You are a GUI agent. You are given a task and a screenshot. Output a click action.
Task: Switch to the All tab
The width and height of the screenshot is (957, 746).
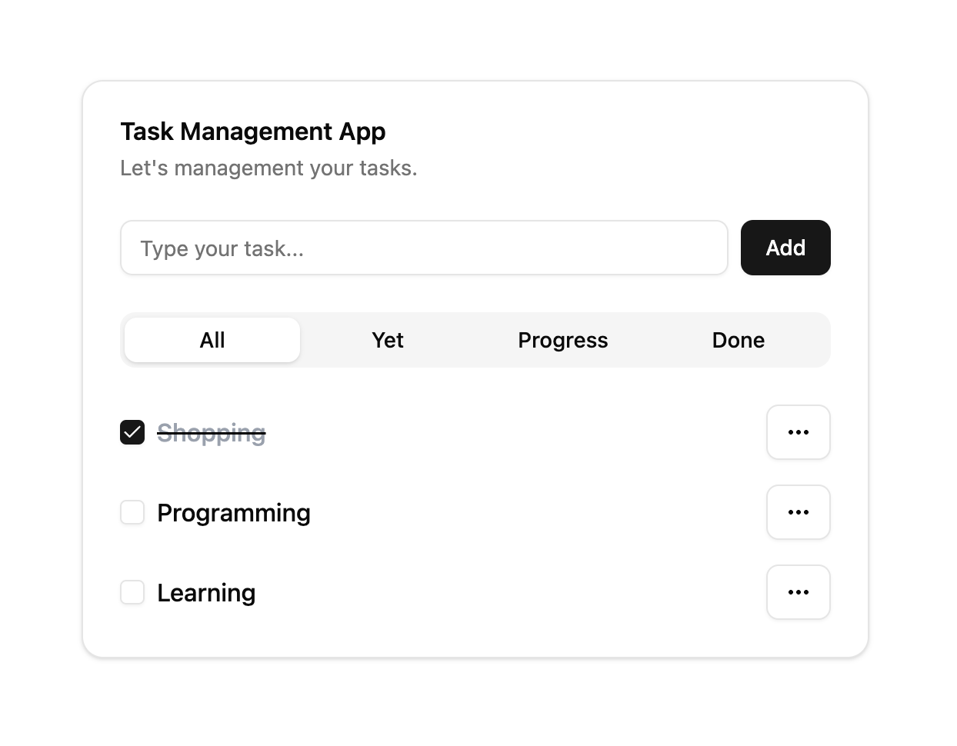pos(212,340)
